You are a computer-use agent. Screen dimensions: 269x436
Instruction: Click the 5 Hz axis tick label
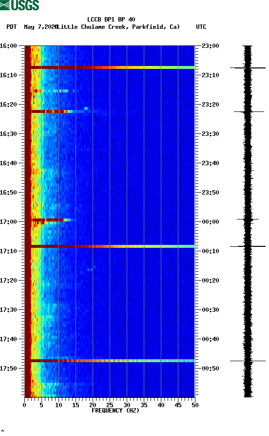click(41, 405)
